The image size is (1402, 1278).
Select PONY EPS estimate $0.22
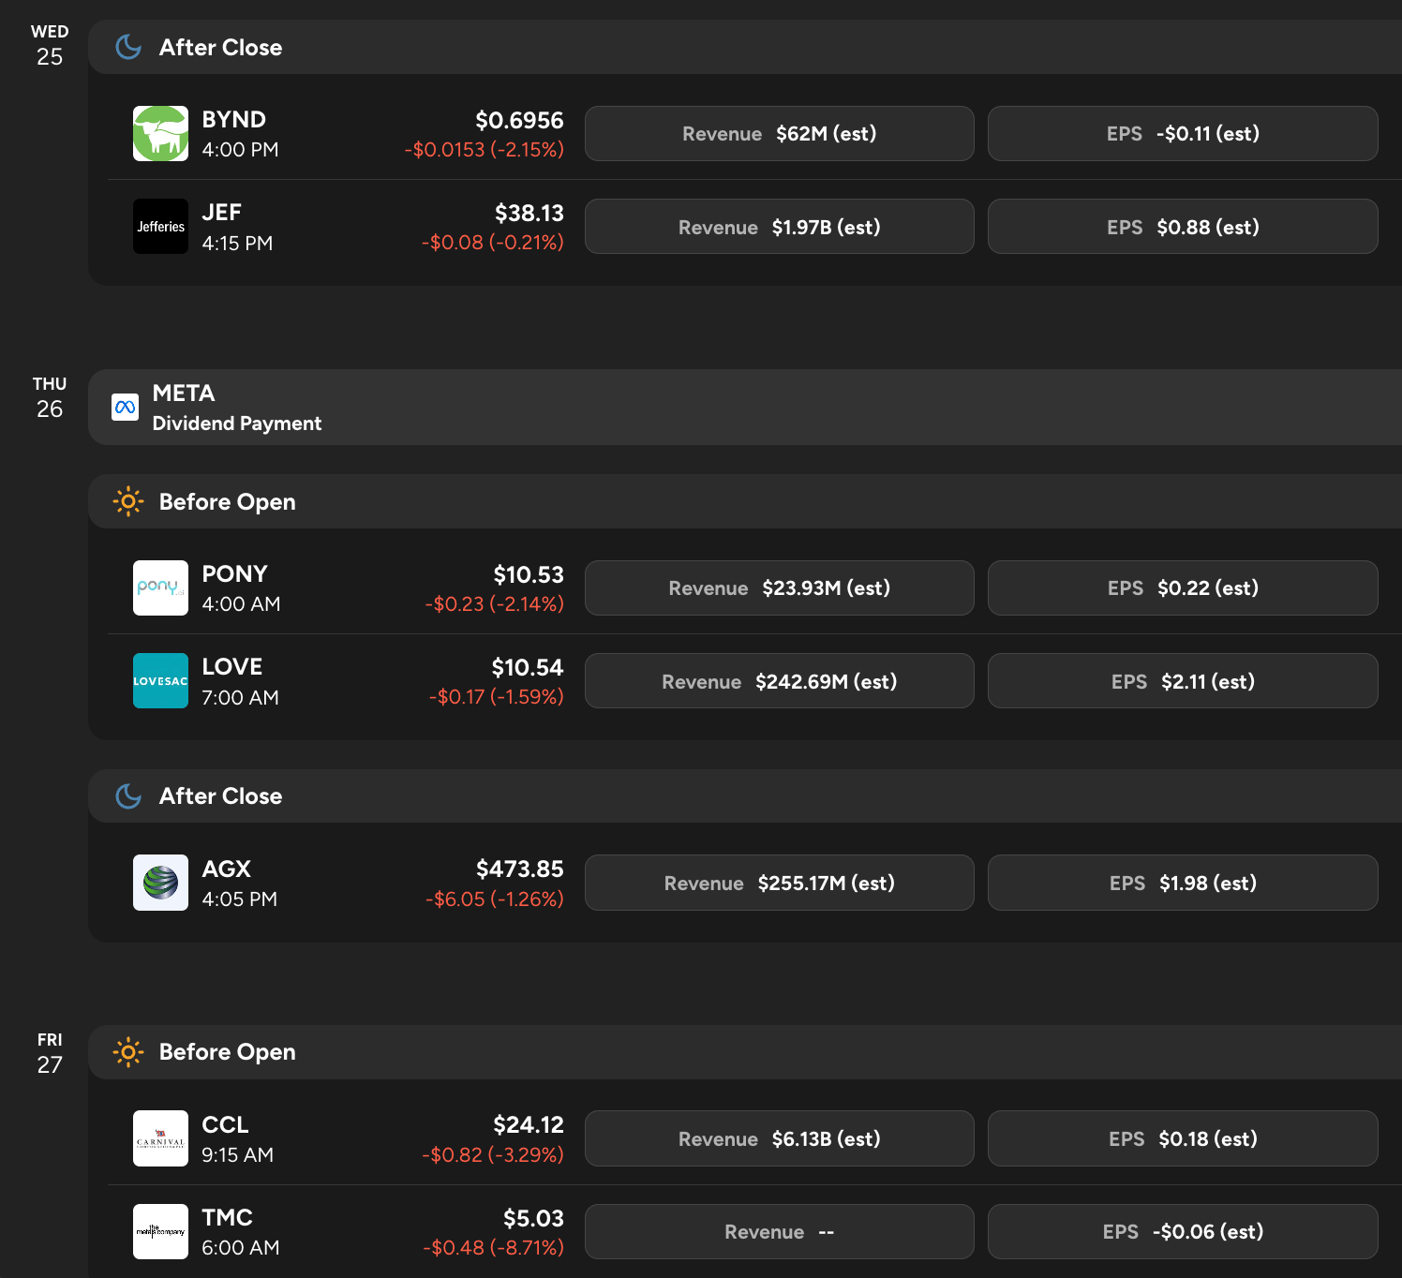(x=1183, y=587)
